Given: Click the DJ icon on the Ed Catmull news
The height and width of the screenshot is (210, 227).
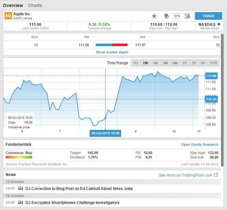Looking at the screenshot, I should pos(21,188).
